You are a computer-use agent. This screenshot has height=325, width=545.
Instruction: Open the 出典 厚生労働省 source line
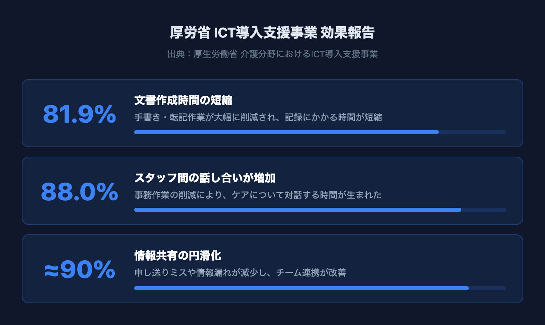click(x=272, y=54)
